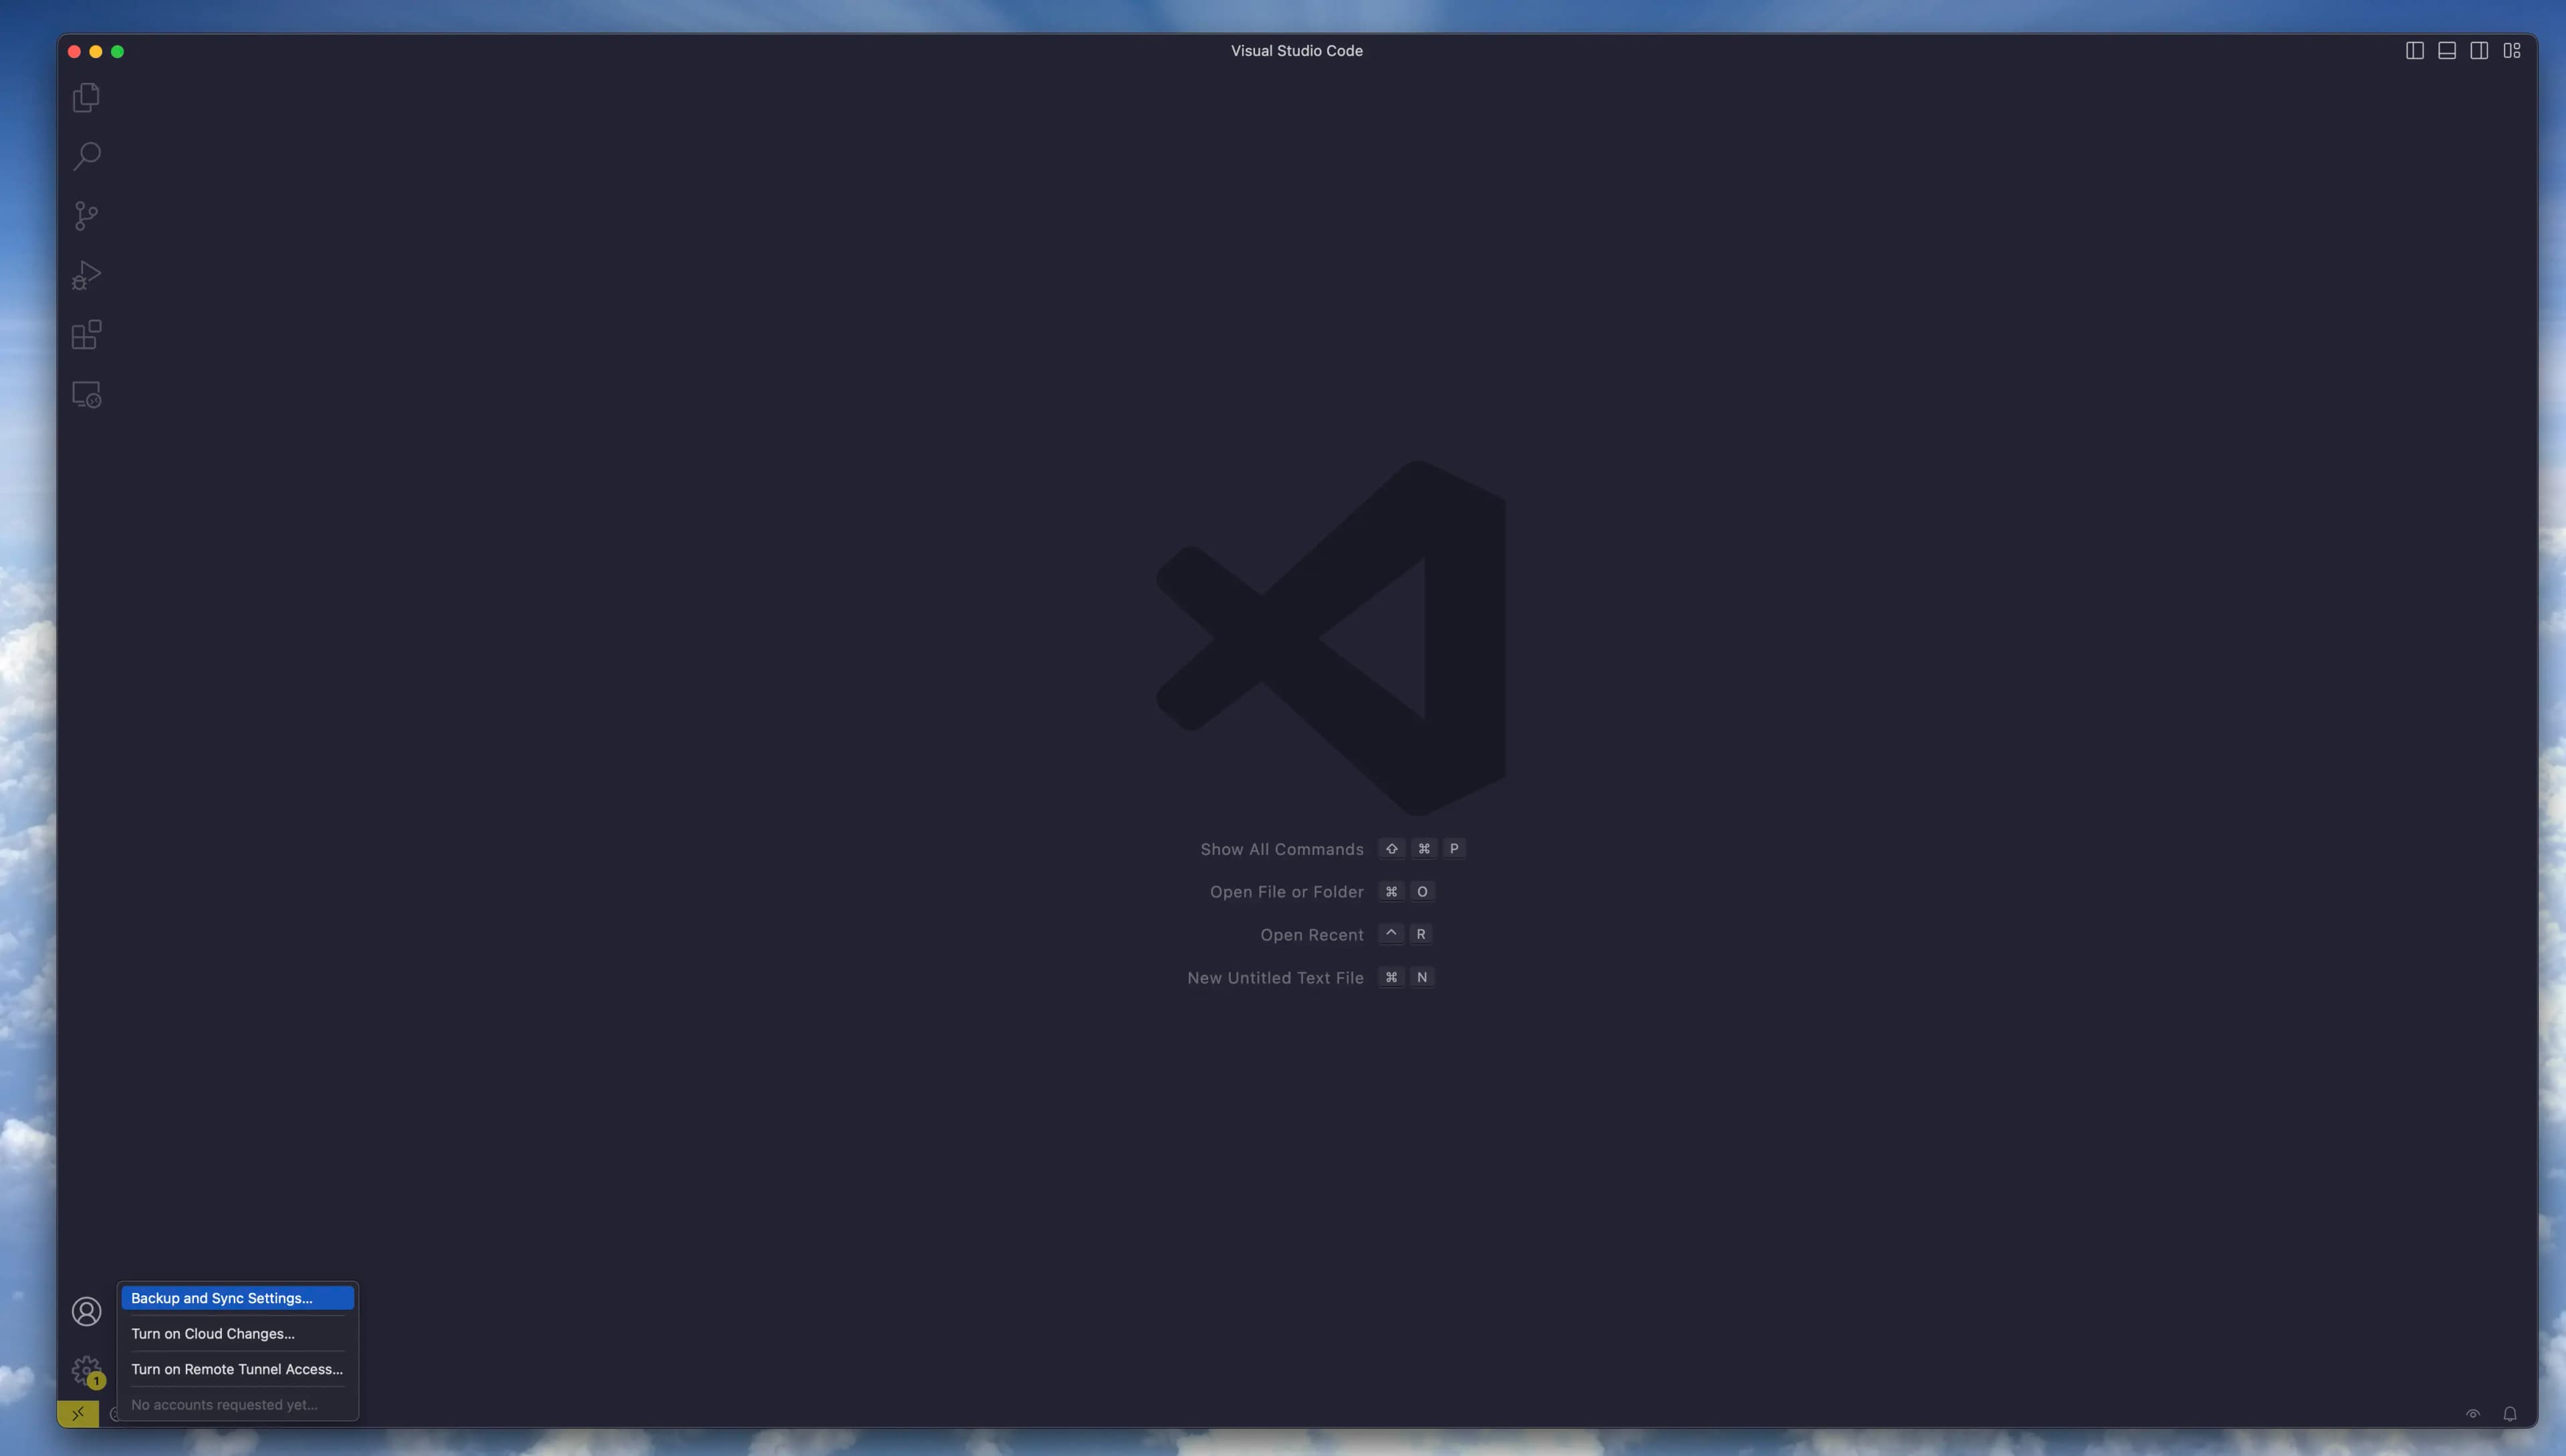The height and width of the screenshot is (1456, 2566).
Task: Click the New Untitled Text File text
Action: [x=1274, y=978]
